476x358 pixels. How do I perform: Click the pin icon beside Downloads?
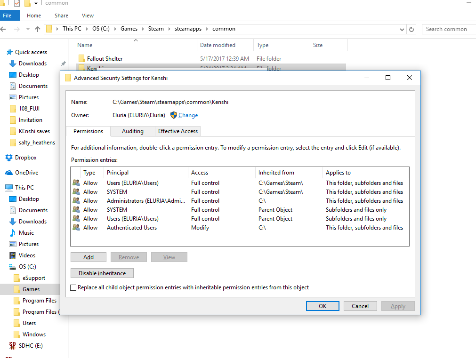click(x=63, y=64)
